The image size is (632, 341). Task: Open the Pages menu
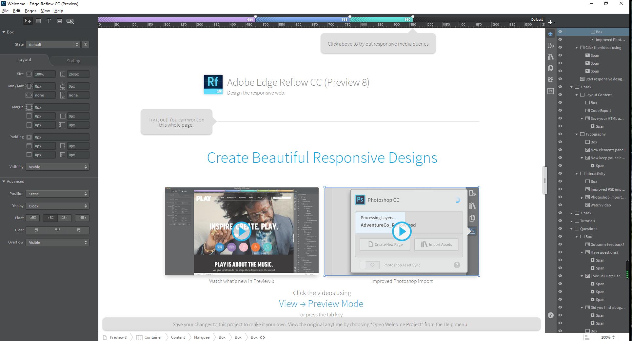coord(30,11)
